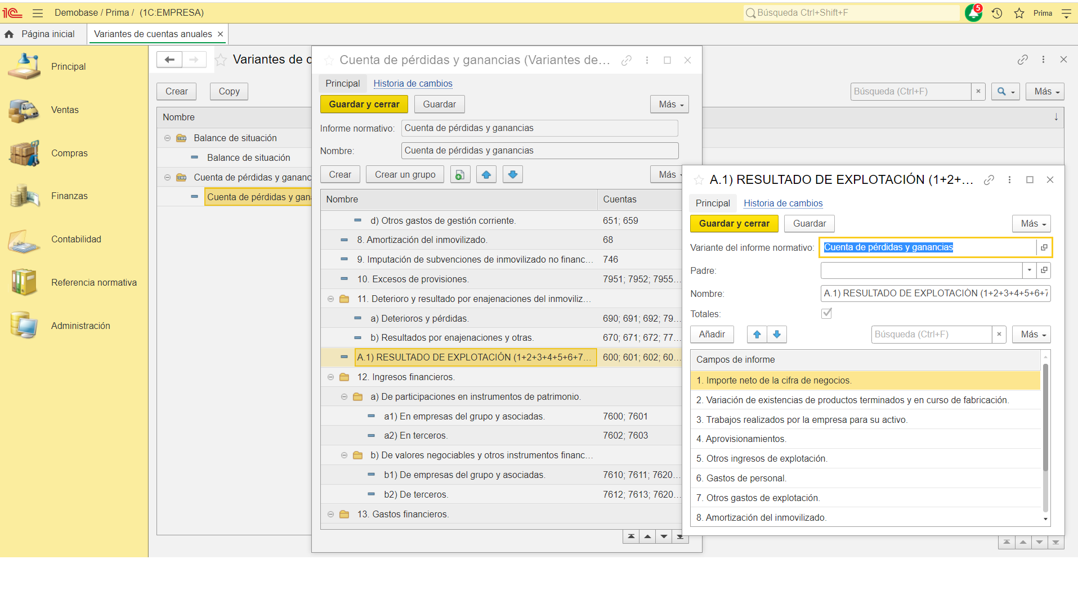Open the main hamburger menu
1078x591 pixels.
click(38, 13)
